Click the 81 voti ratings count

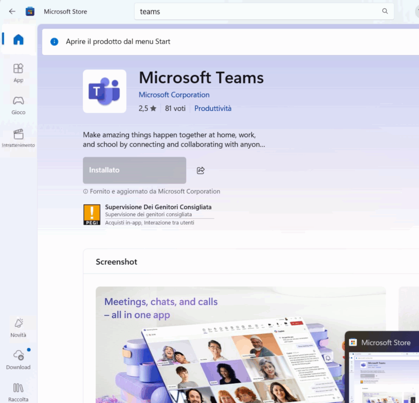point(175,108)
